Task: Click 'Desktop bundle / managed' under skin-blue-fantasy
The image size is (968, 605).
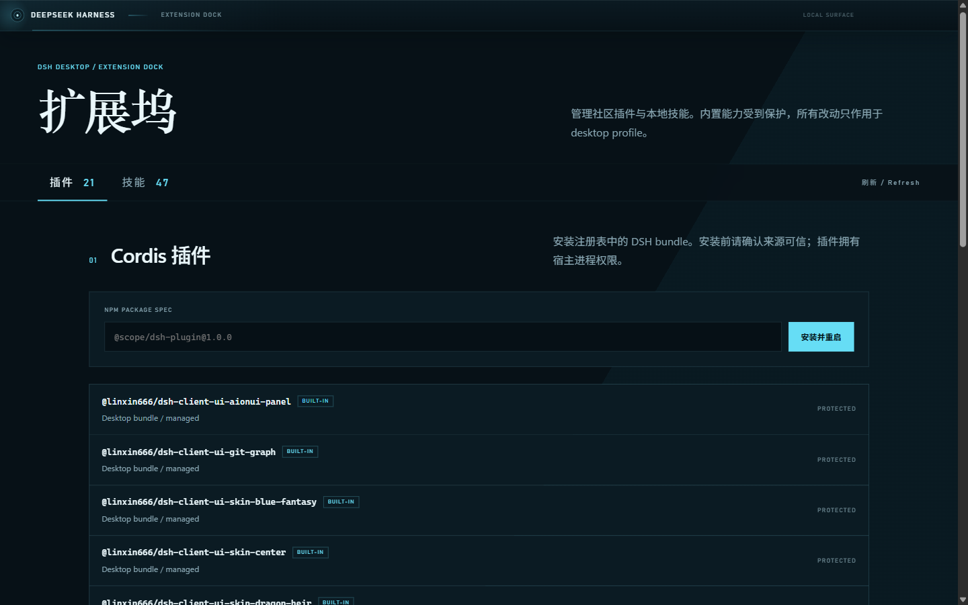Action: pyautogui.click(x=151, y=519)
